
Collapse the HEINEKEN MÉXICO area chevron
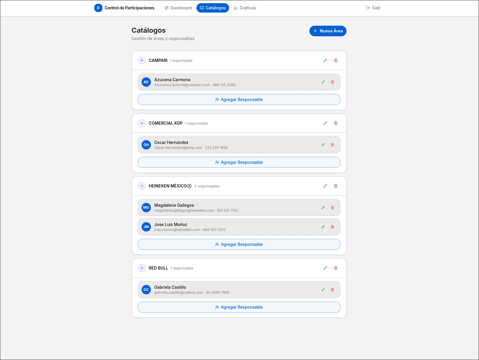coord(142,186)
